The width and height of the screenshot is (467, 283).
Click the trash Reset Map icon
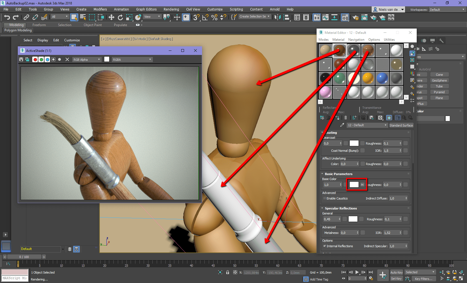(x=346, y=118)
